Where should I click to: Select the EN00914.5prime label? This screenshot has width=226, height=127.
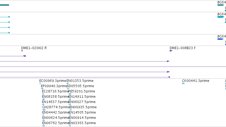82,118
